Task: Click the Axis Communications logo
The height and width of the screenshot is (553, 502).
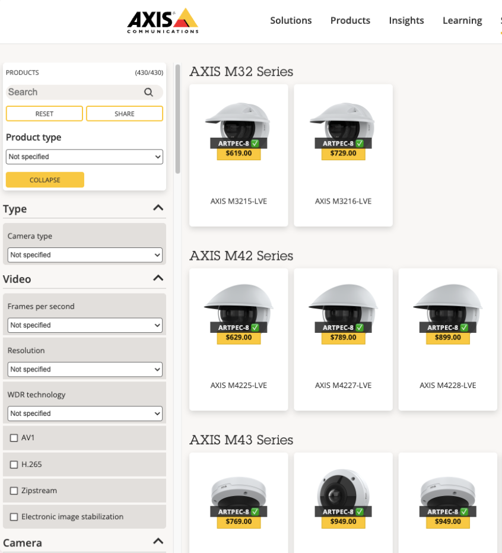Action: click(x=163, y=21)
